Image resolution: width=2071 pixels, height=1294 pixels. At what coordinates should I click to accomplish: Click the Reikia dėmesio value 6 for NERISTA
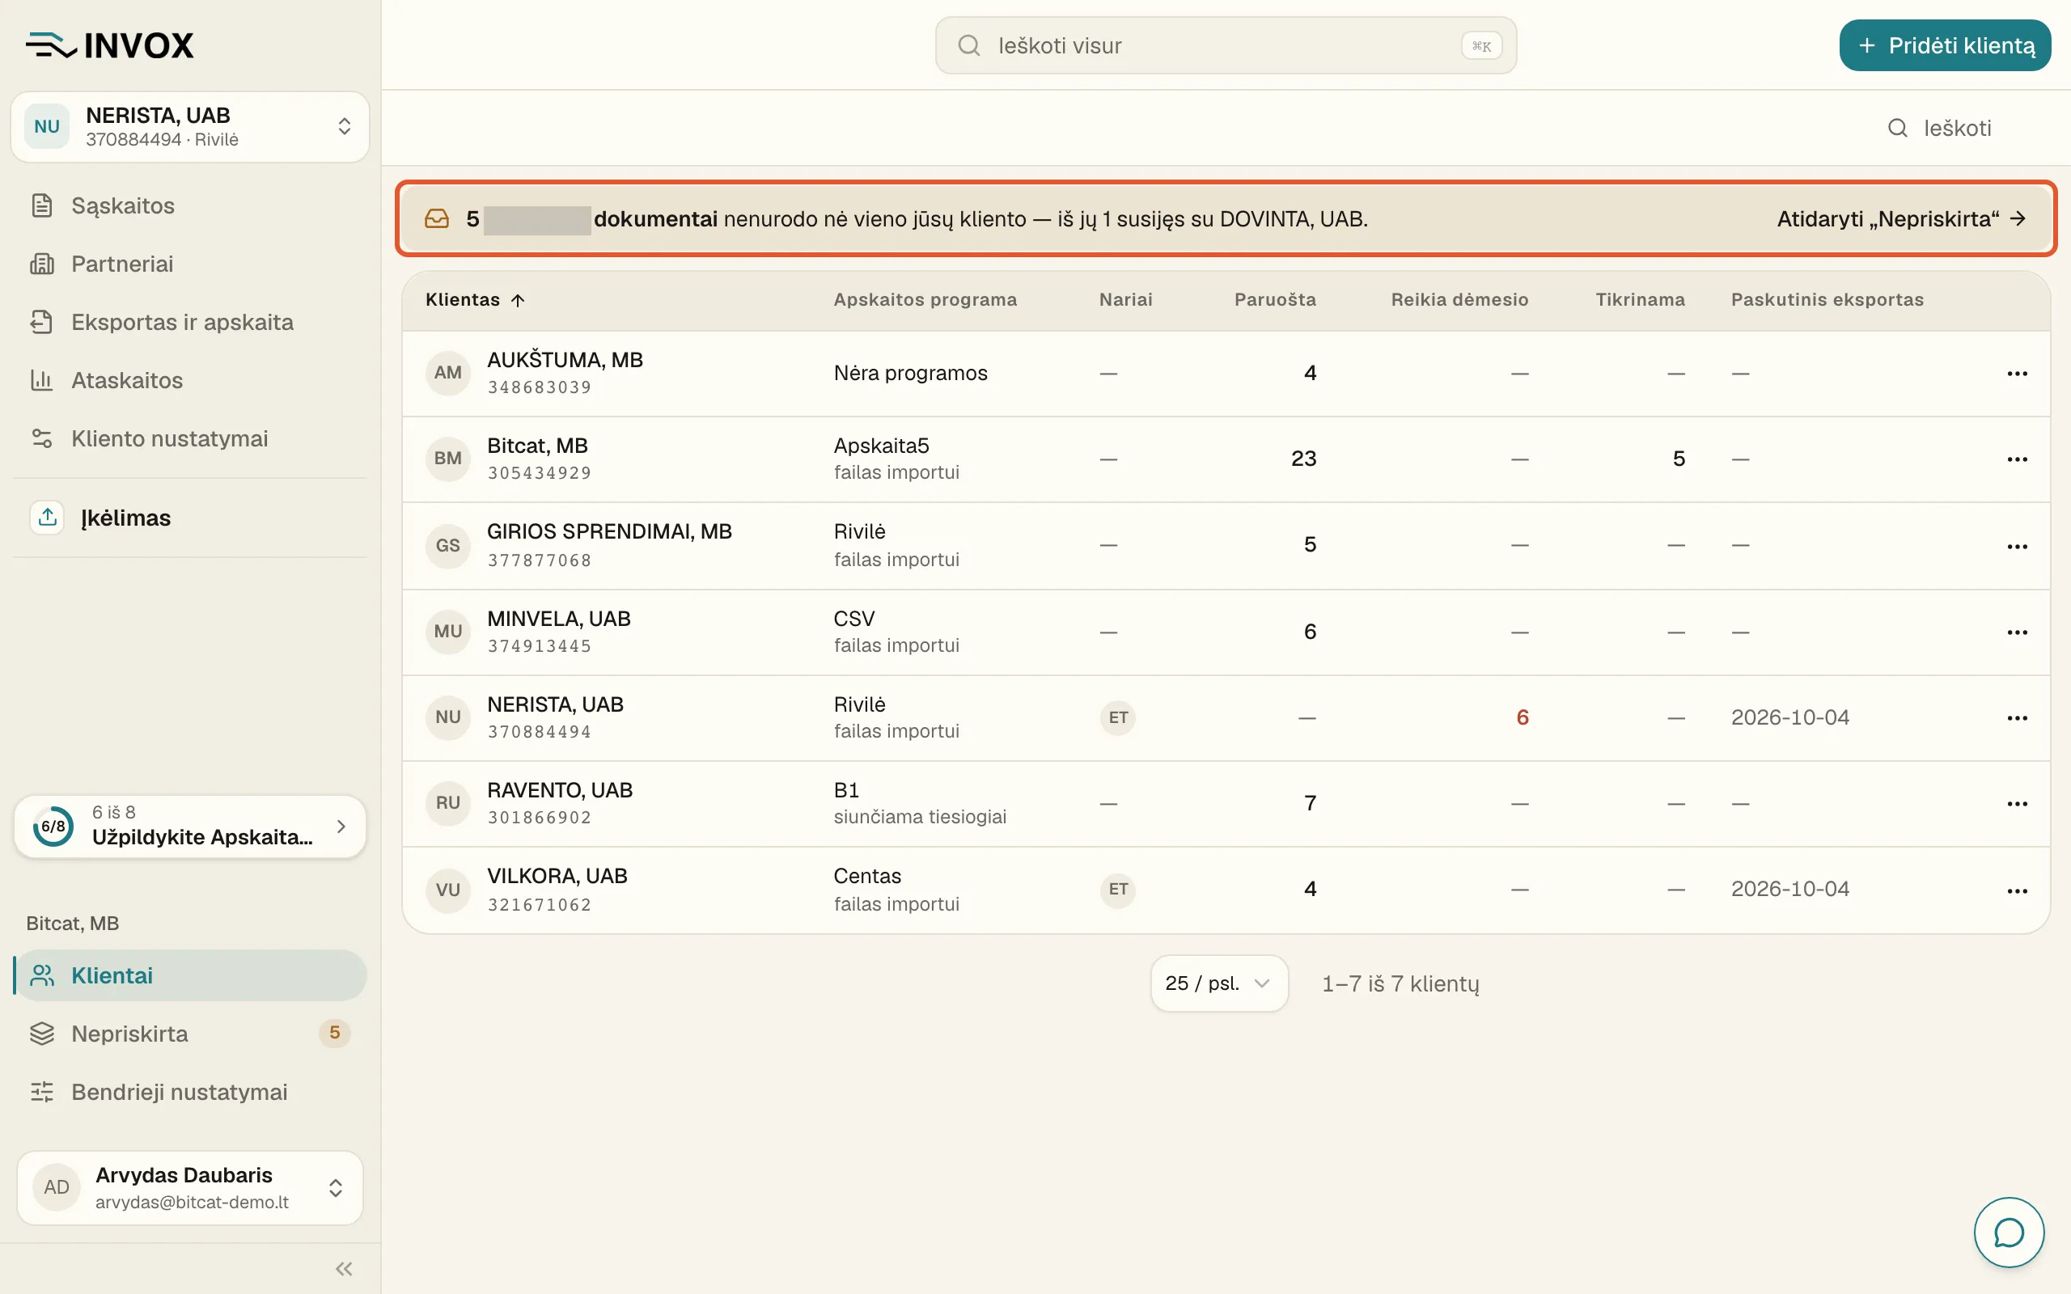[1522, 717]
